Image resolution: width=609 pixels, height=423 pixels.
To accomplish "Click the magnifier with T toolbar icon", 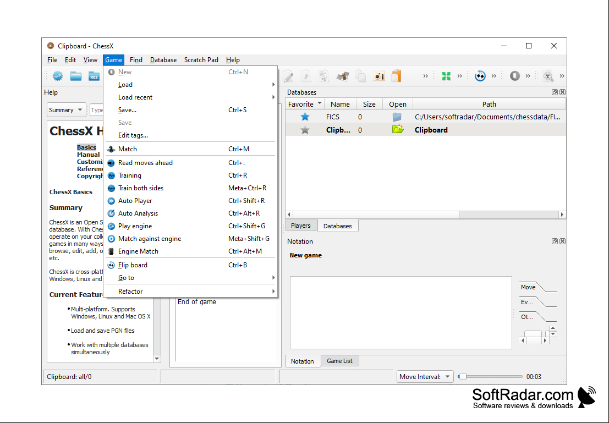I will coord(548,76).
